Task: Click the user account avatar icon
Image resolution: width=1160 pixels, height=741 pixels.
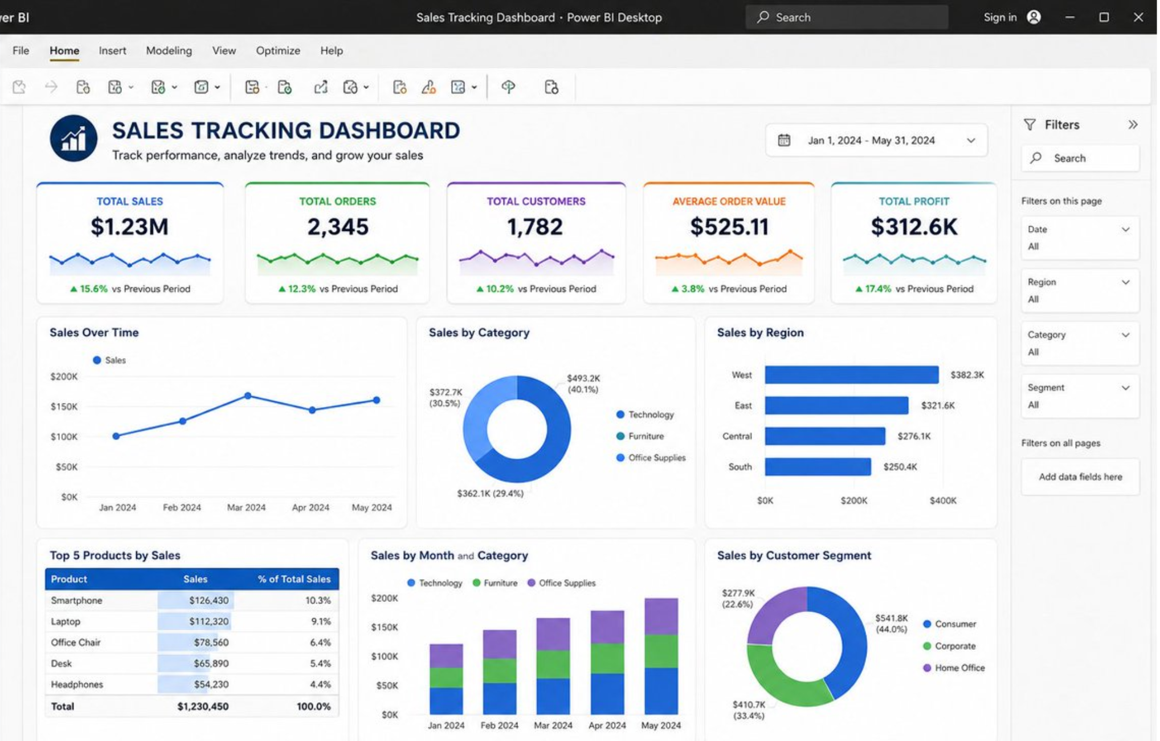Action: click(1034, 17)
